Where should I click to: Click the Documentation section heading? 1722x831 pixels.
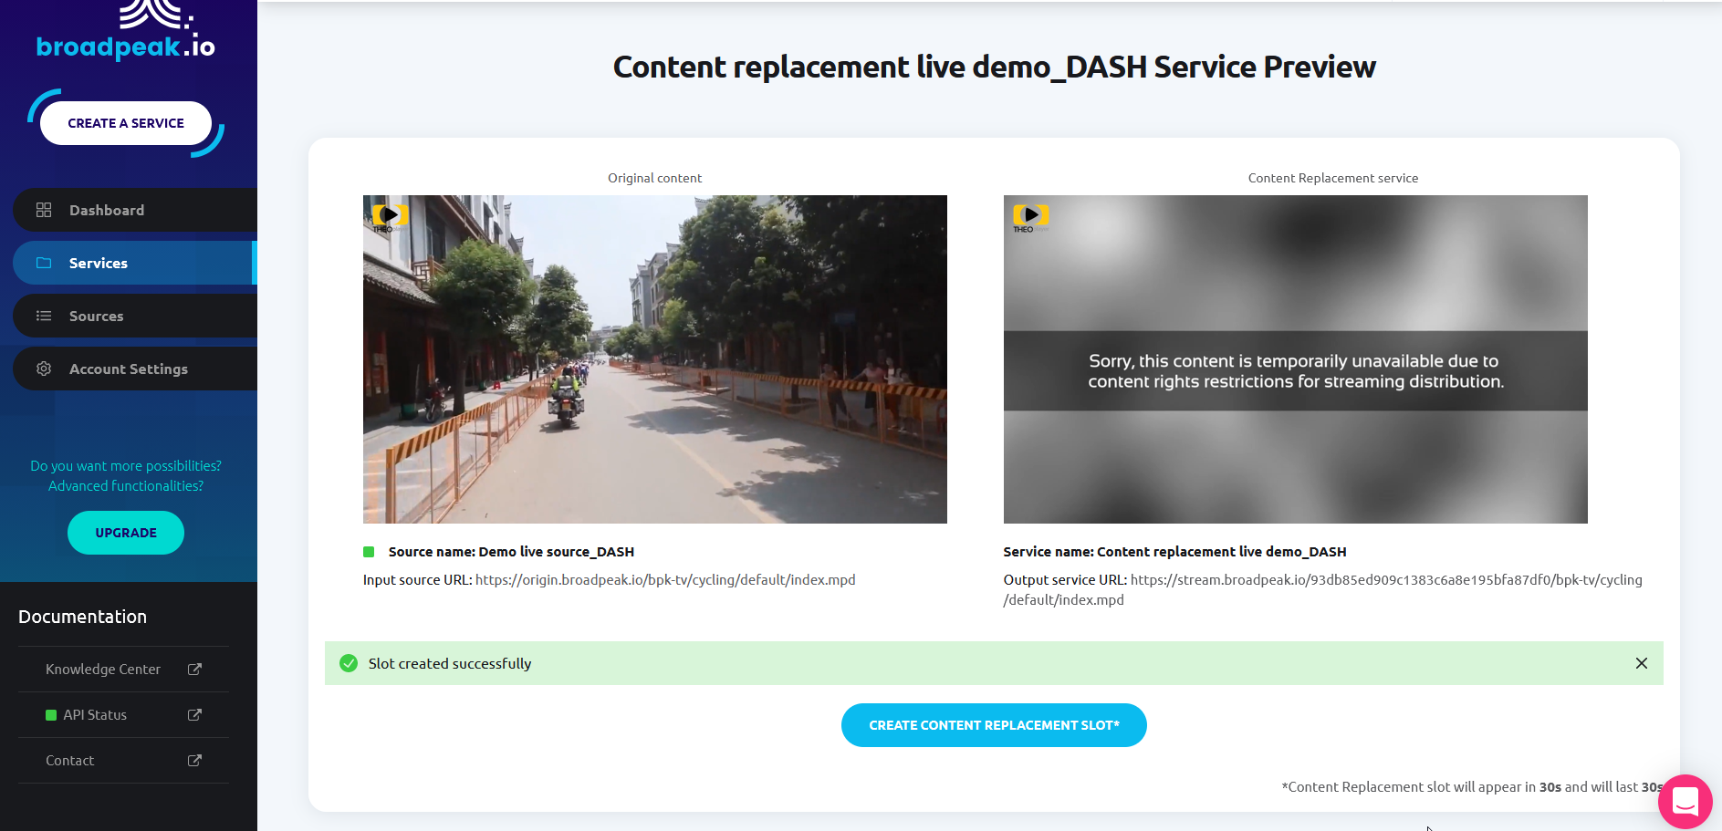pyautogui.click(x=82, y=617)
